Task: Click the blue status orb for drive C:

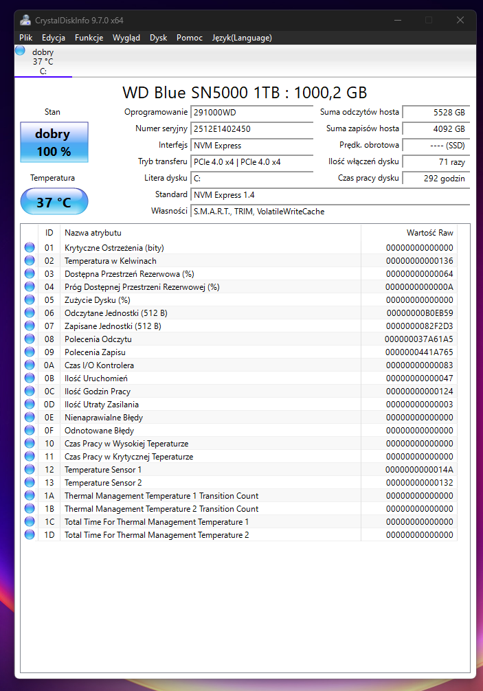Action: click(x=20, y=51)
